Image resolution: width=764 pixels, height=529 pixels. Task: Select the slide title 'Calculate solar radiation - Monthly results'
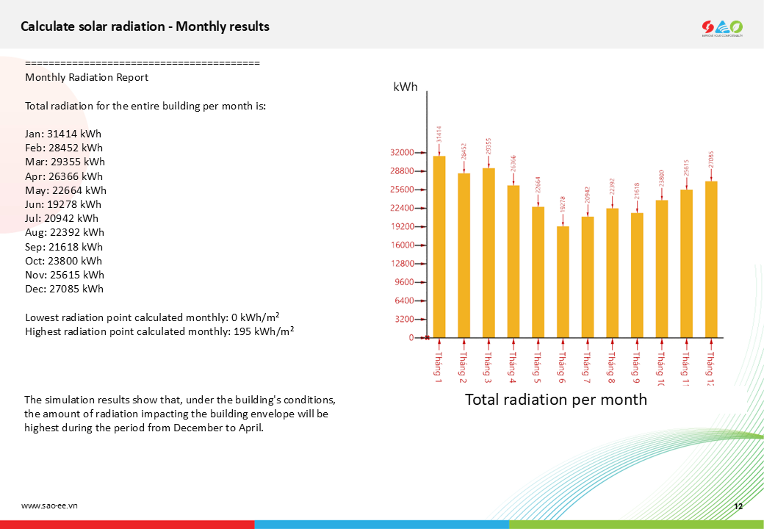point(145,26)
